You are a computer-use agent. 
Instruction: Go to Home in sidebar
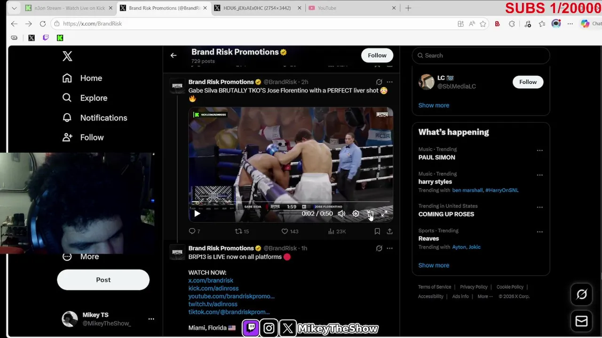(82, 78)
